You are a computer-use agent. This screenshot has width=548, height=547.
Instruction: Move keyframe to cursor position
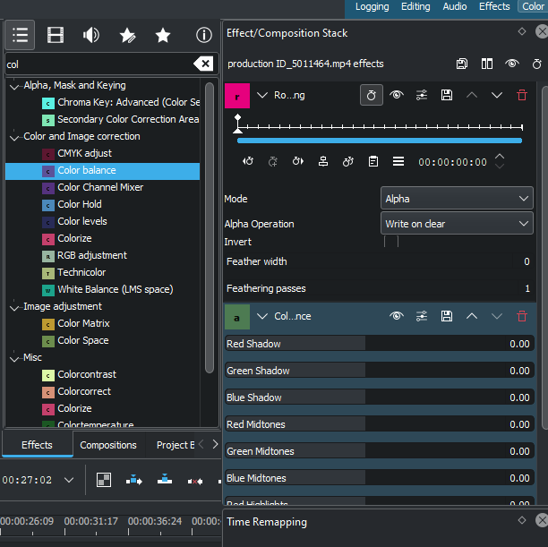click(323, 161)
